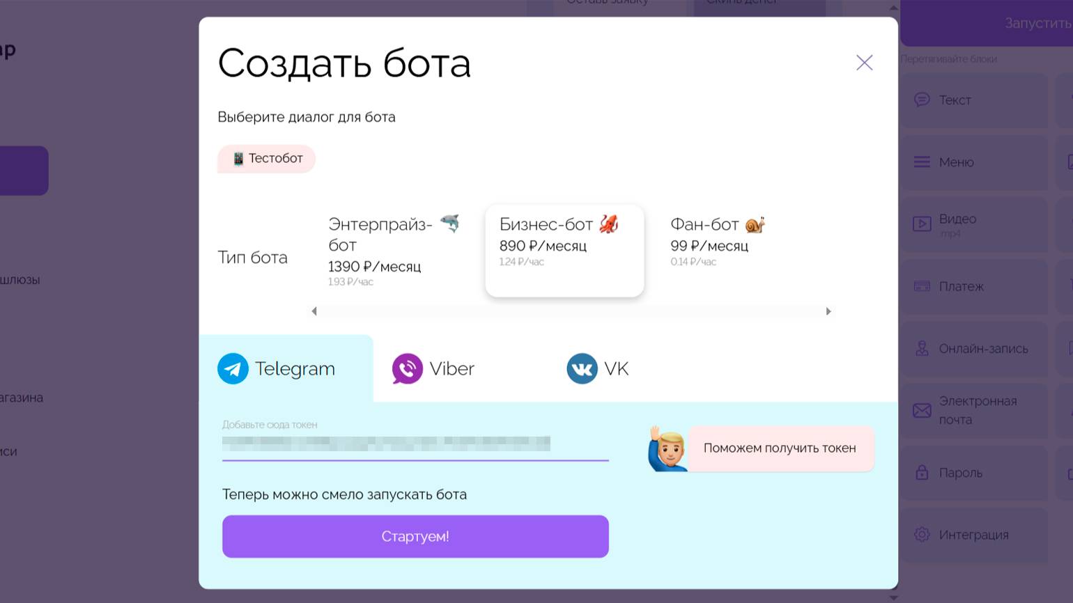The height and width of the screenshot is (603, 1073).
Task: Click the VK logo icon
Action: click(x=582, y=368)
